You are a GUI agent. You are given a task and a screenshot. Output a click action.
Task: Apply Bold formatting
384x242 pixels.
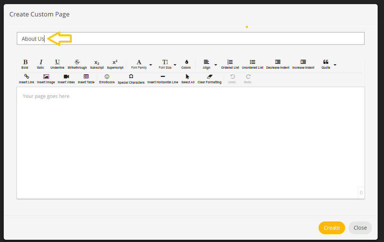pos(25,64)
